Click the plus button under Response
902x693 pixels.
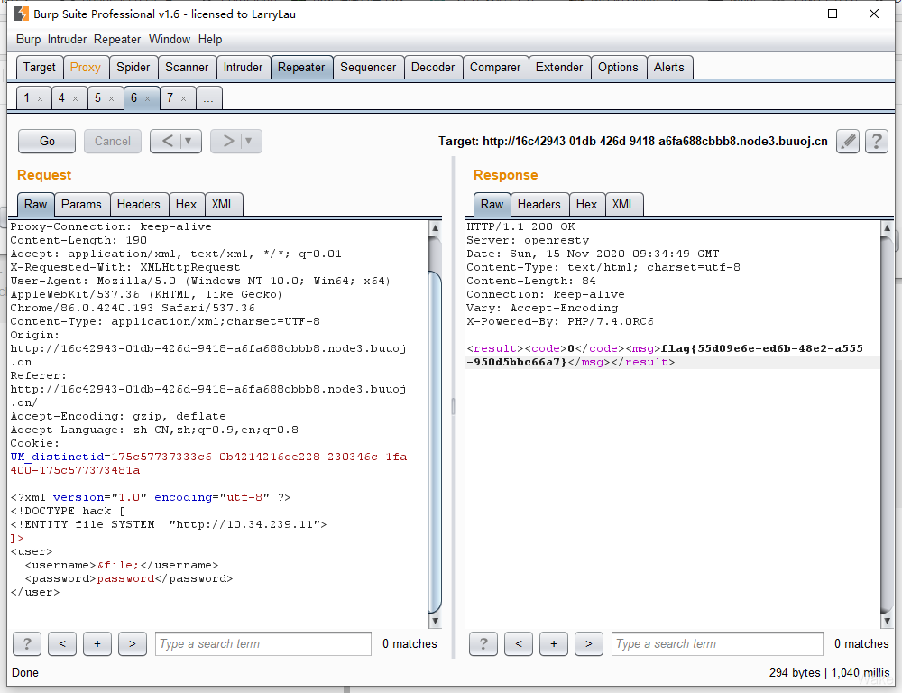[554, 643]
